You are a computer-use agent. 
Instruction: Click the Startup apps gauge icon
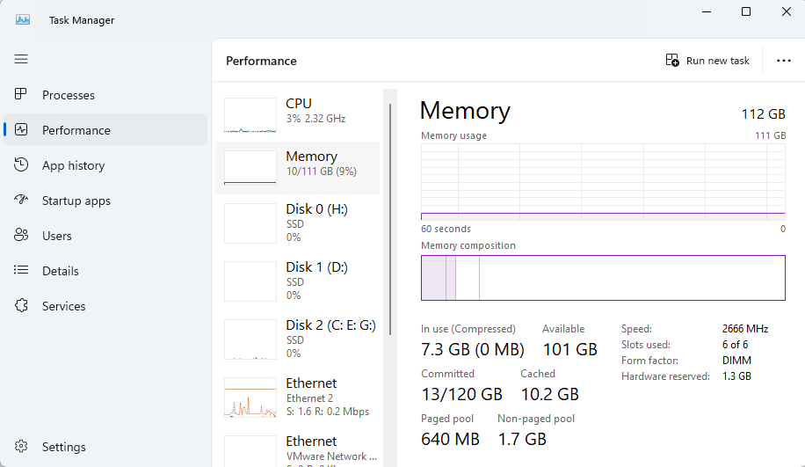tap(21, 200)
